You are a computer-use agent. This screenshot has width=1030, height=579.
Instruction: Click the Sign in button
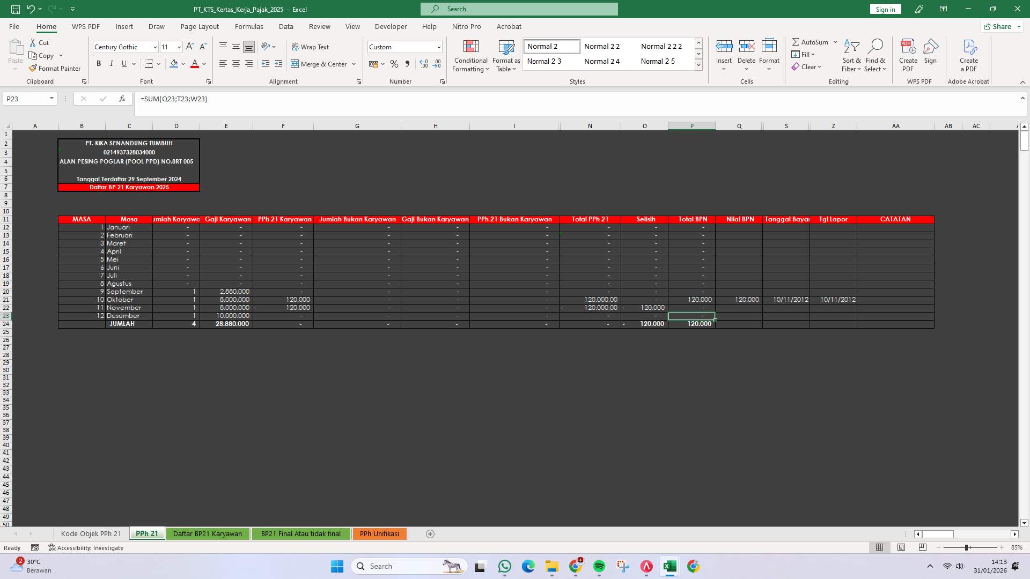click(885, 9)
